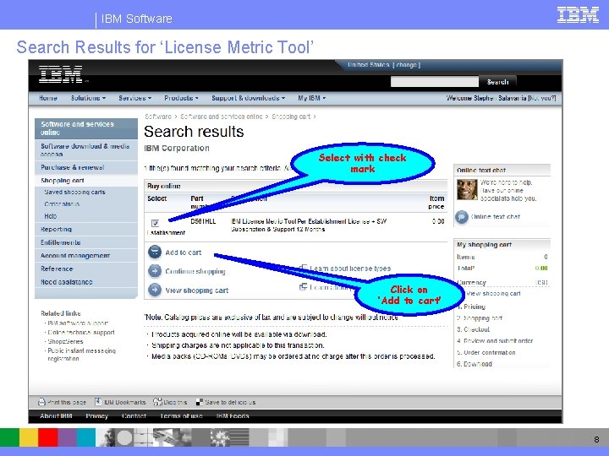Click the IBM Bookmarks icon
609x456 pixels.
(98, 402)
